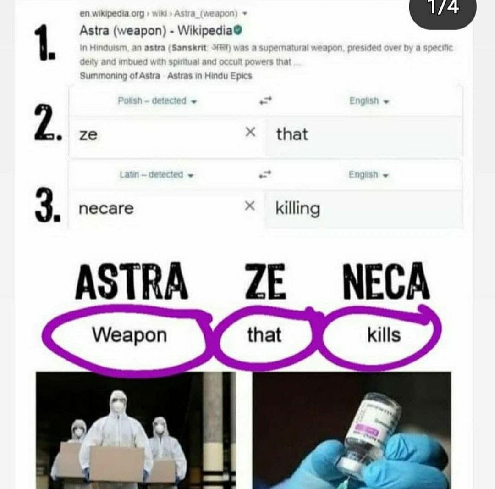Select the 'killing' translation output
495x489 pixels.
297,208
